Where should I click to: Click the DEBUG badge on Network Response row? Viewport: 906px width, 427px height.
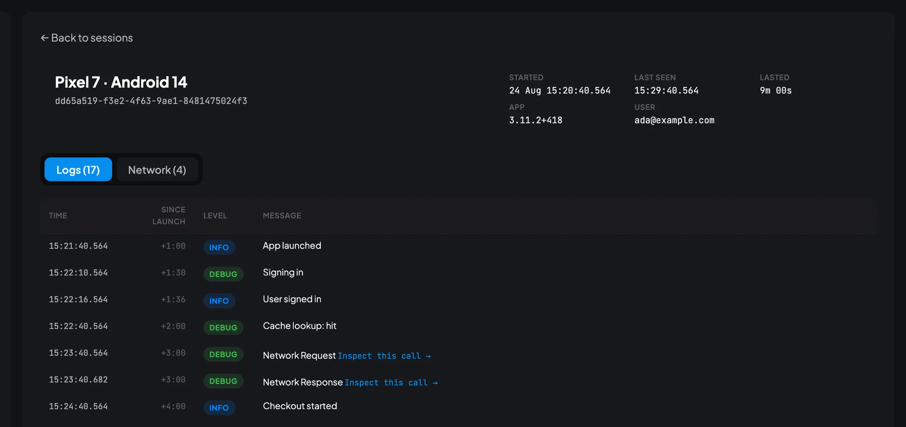pos(223,381)
